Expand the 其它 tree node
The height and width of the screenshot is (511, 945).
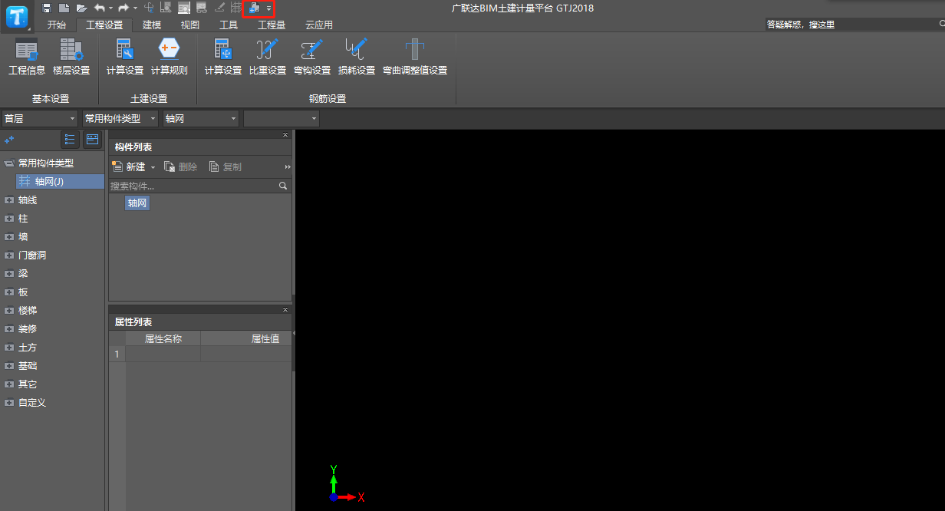tap(9, 384)
